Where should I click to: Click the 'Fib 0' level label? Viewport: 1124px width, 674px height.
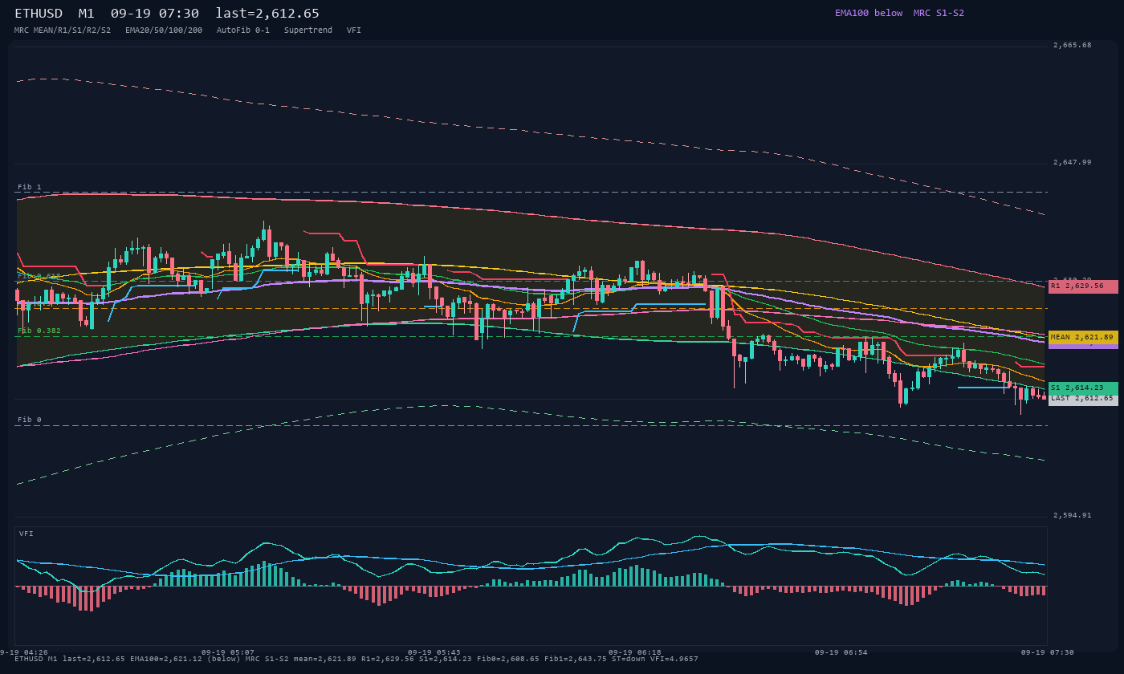30,420
